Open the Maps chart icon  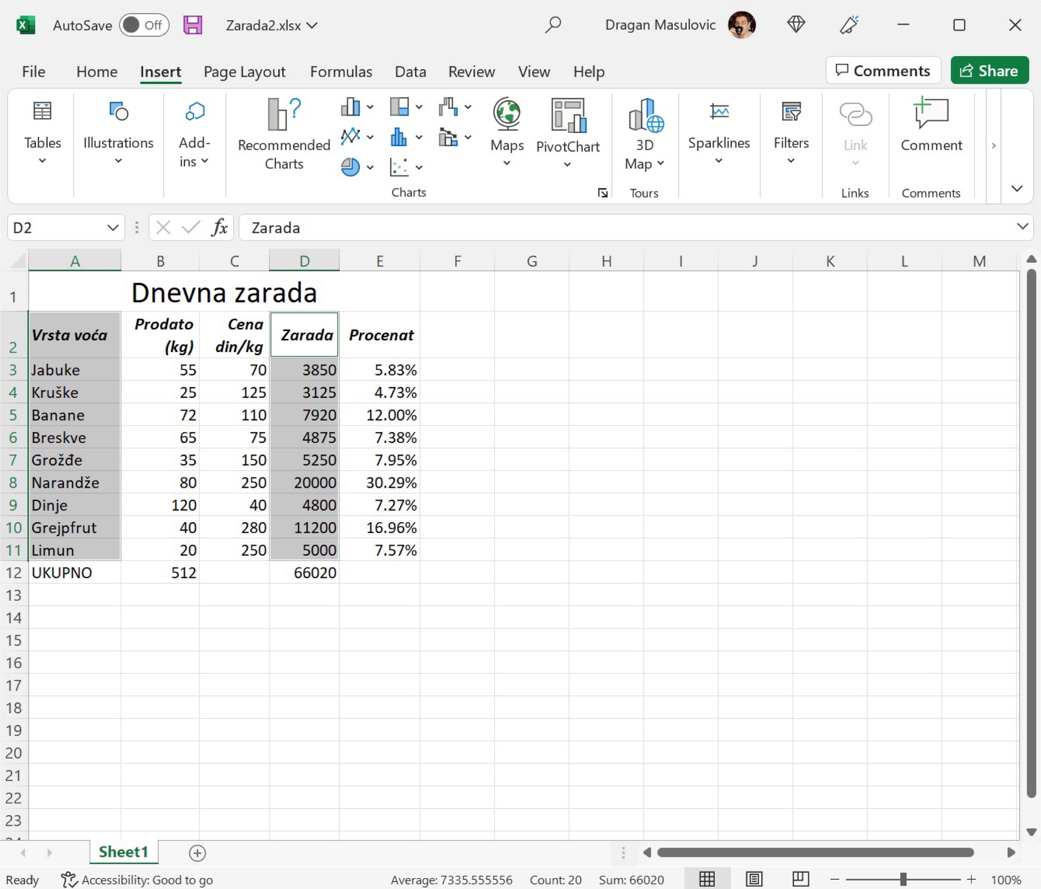pyautogui.click(x=507, y=114)
